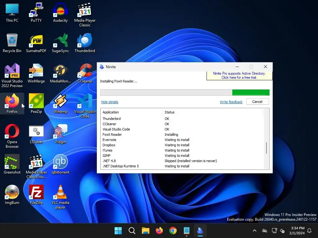This screenshot has width=318, height=238.
Task: Select the Thunderbird row in details list
Action: (182, 119)
